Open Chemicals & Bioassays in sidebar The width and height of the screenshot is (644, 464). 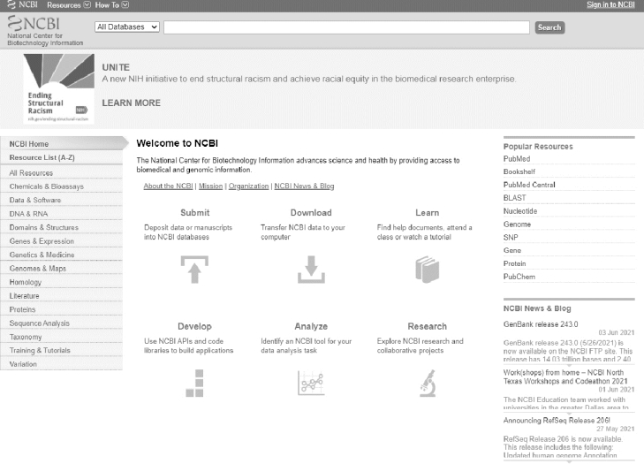pyautogui.click(x=62, y=186)
